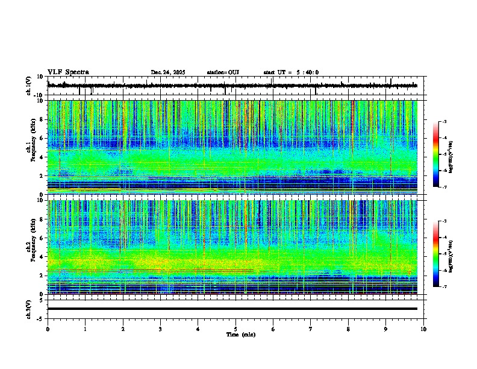Image resolution: width=477 pixels, height=369 pixels.
Task: Click time axis tick label "9"
Action: point(385,329)
